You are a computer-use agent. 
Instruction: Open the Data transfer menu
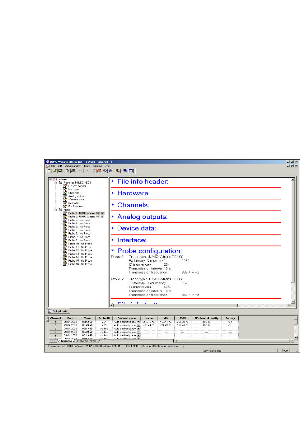pyautogui.click(x=73, y=166)
